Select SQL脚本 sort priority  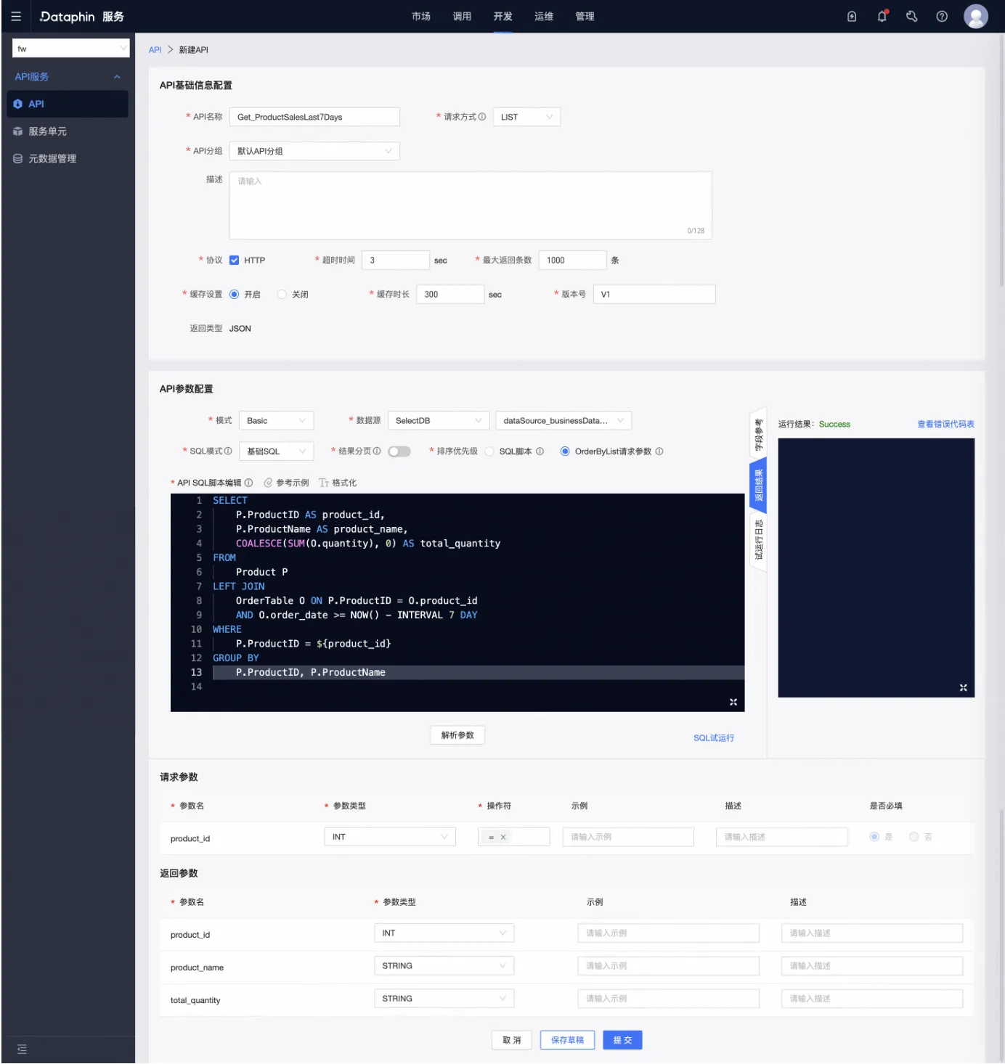(489, 451)
